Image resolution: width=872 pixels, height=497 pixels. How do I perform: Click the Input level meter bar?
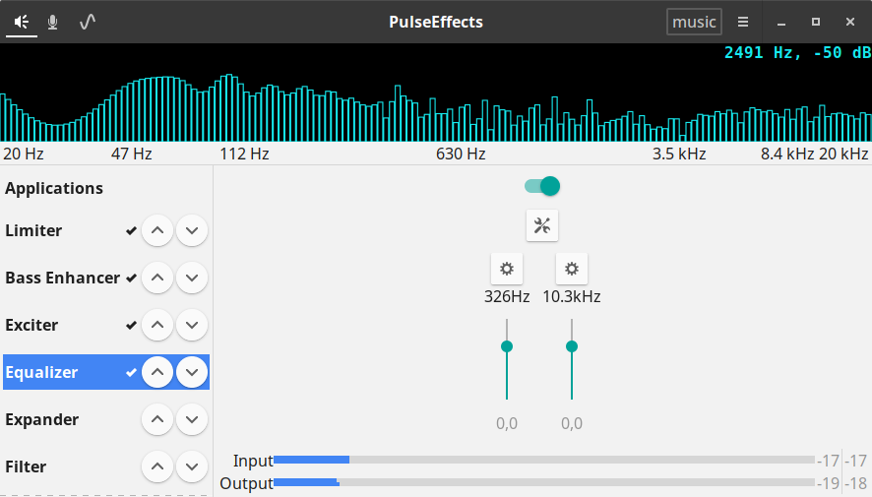[544, 460]
